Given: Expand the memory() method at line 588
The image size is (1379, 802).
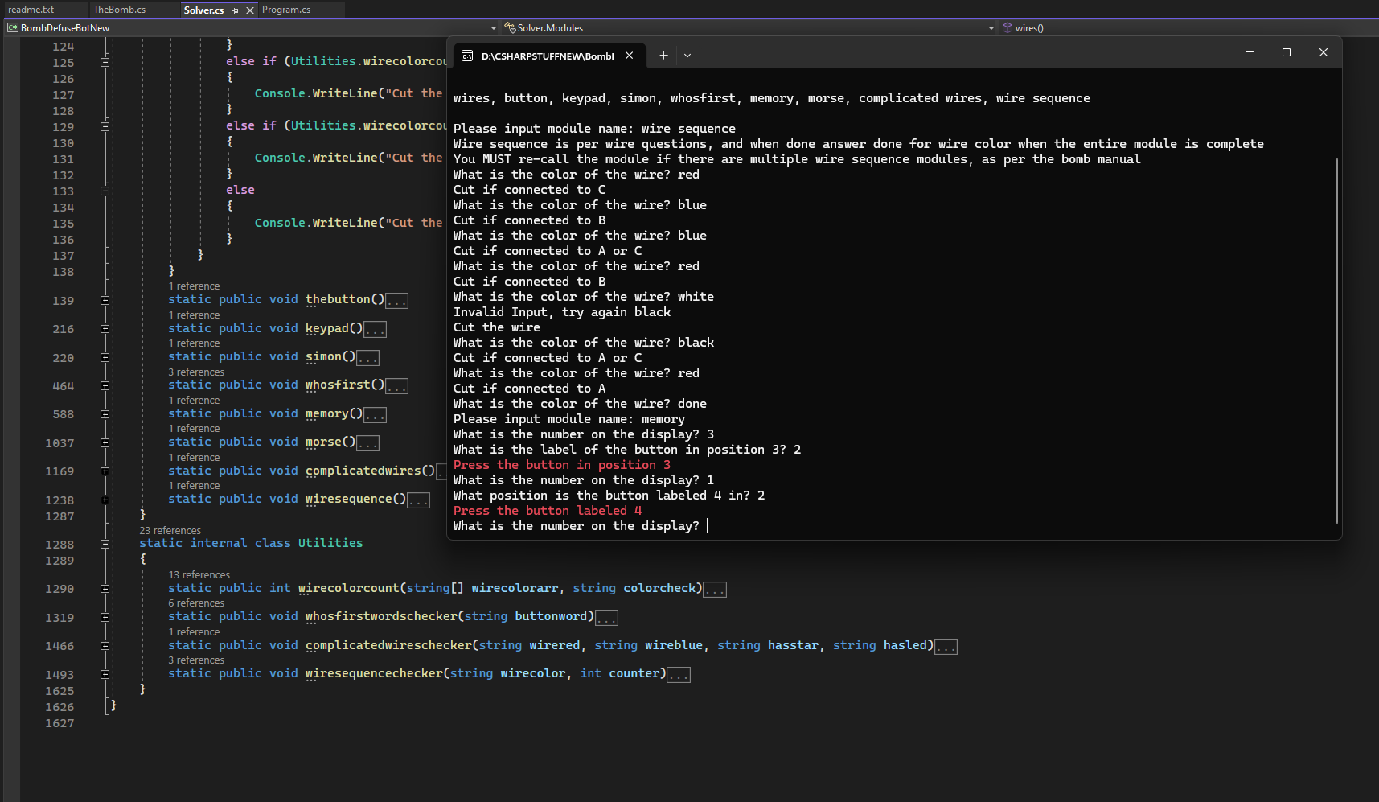Looking at the screenshot, I should [105, 414].
